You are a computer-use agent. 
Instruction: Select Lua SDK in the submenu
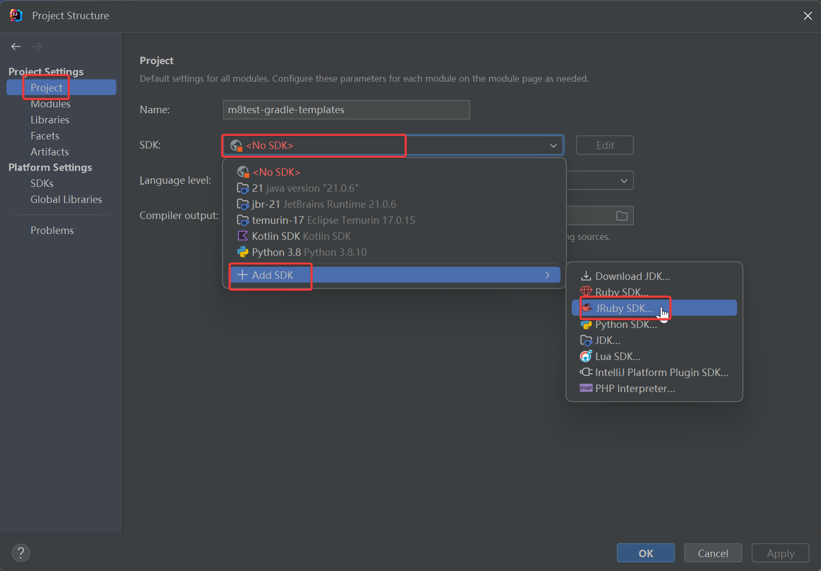point(617,356)
